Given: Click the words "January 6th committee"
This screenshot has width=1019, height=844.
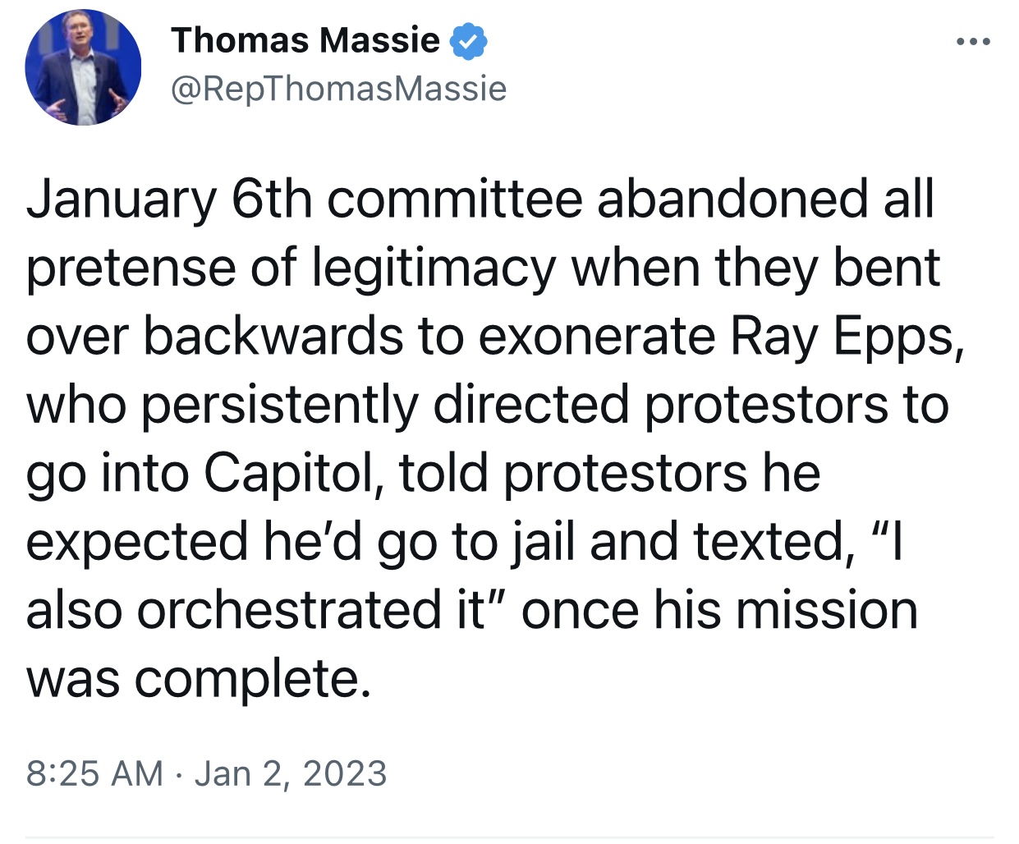Looking at the screenshot, I should [305, 200].
